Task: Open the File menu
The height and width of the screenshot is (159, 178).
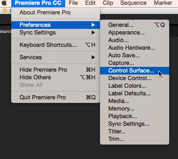Action: click(x=73, y=3)
